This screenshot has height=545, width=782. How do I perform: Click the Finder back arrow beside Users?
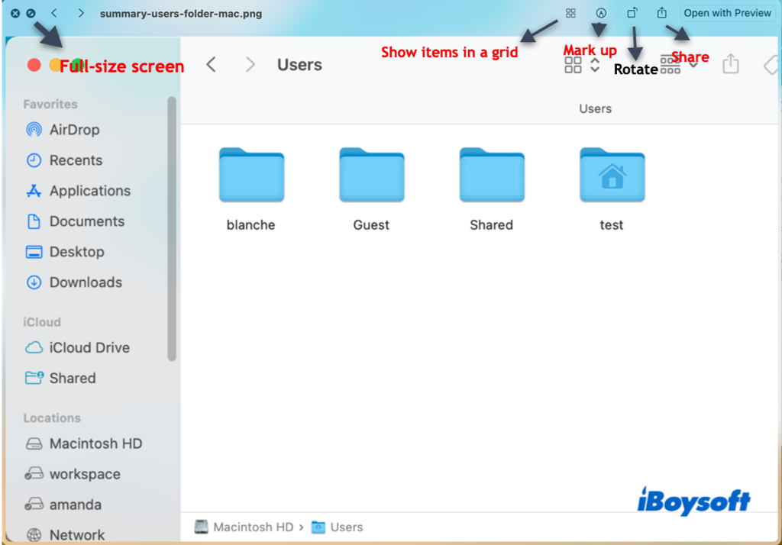tap(212, 65)
